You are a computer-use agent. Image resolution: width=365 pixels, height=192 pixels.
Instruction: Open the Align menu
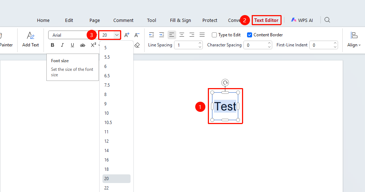(354, 40)
